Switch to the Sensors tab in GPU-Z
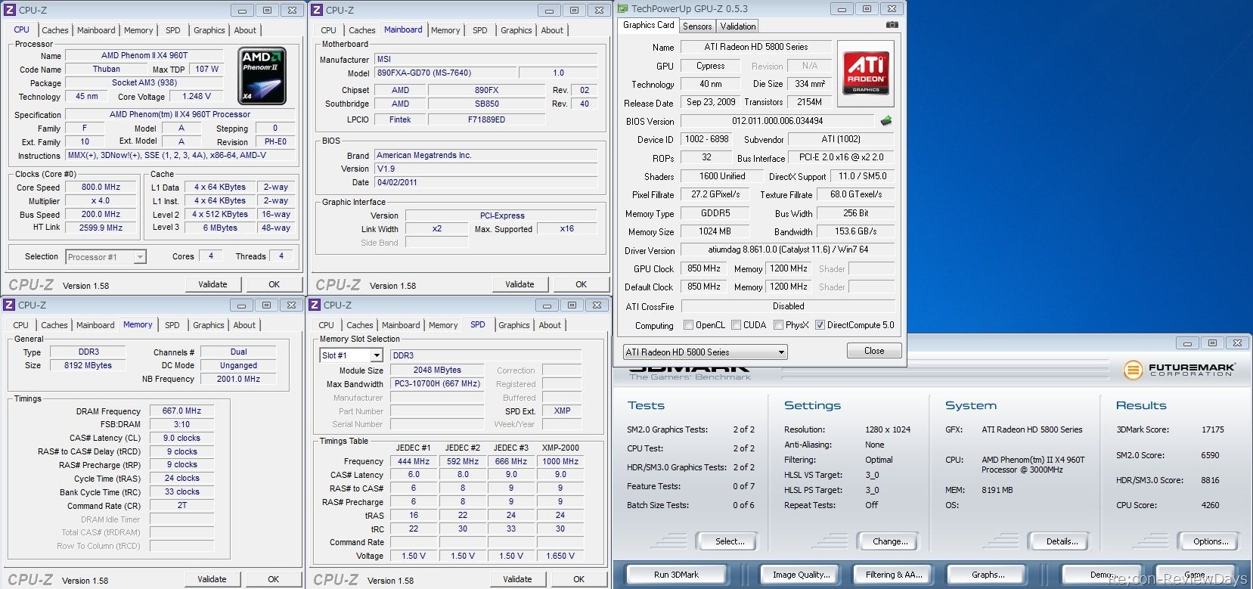This screenshot has height=589, width=1253. click(x=696, y=26)
